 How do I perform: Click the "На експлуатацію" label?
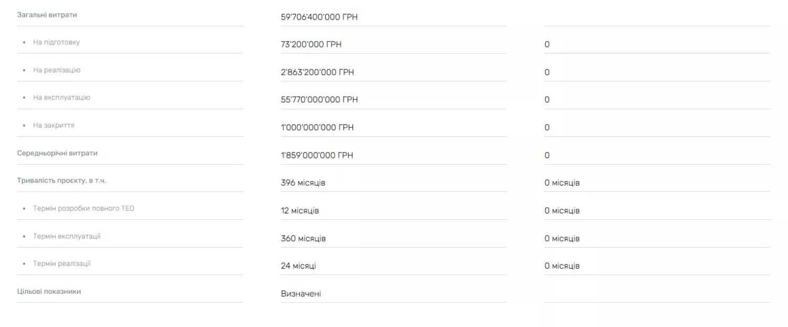pos(61,97)
